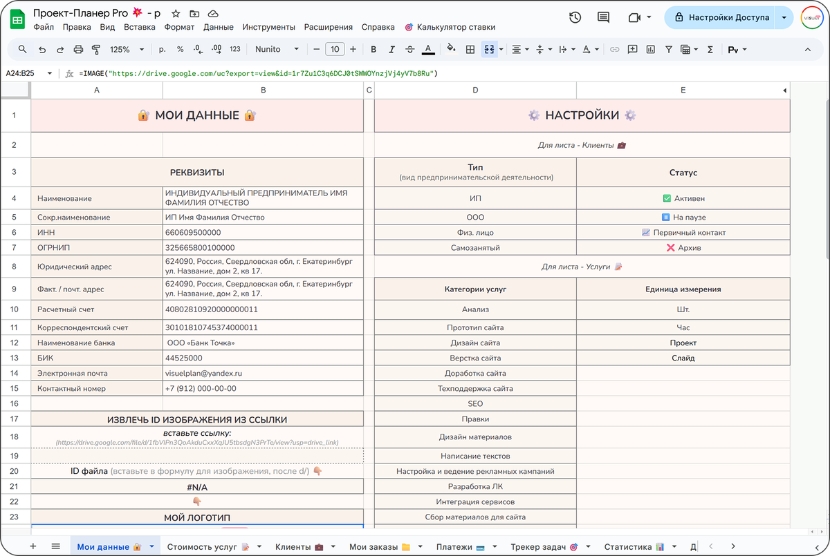Image resolution: width=830 pixels, height=556 pixels.
Task: Open the fill color picker
Action: pos(452,50)
